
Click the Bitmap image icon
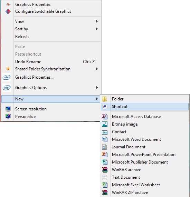(105, 124)
